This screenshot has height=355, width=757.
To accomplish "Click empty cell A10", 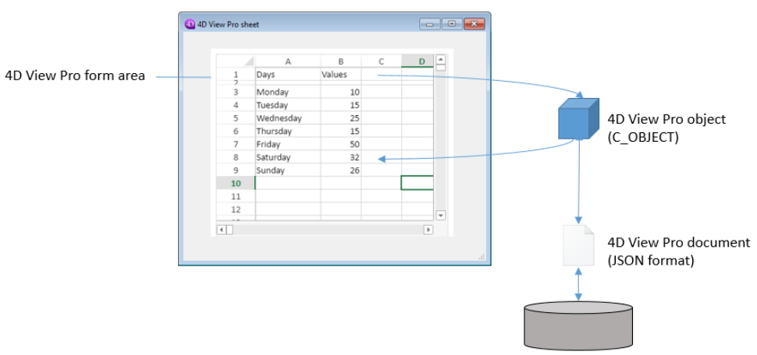I will click(x=288, y=183).
